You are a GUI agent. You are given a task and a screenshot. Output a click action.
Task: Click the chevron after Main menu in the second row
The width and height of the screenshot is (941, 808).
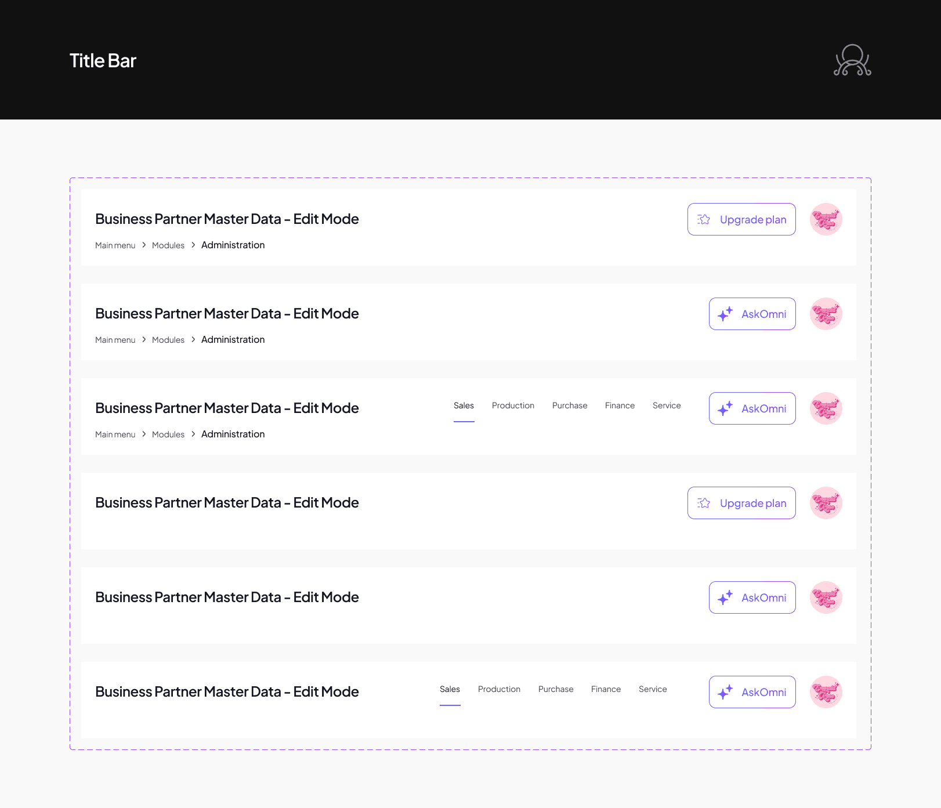tap(144, 339)
